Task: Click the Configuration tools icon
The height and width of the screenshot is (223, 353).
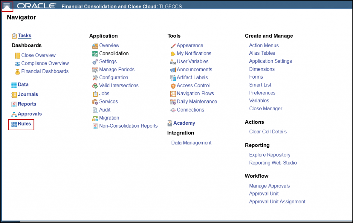Action: (x=95, y=78)
